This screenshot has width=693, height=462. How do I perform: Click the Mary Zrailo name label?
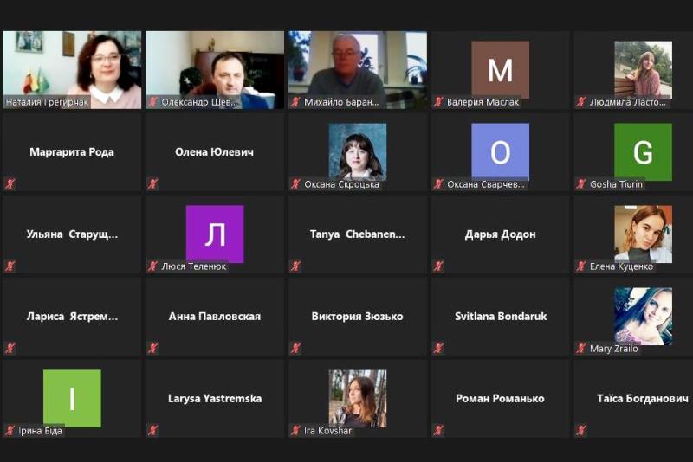[x=614, y=349]
